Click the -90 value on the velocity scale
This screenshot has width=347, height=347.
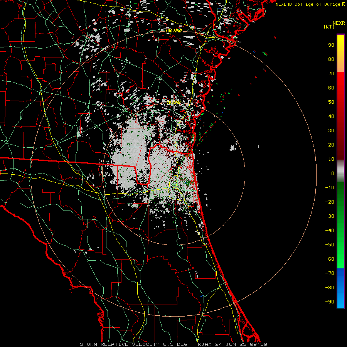click(x=330, y=302)
